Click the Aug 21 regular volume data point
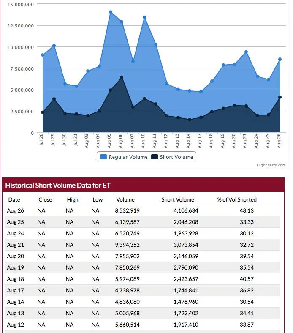Screen dimensions: 293x333 coord(246,52)
